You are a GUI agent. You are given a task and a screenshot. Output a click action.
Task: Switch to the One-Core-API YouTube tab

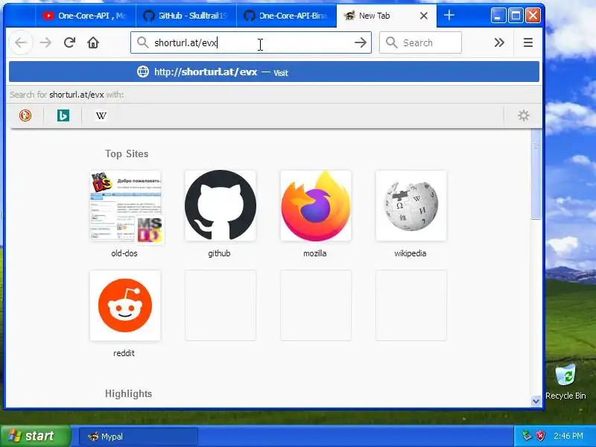point(85,16)
